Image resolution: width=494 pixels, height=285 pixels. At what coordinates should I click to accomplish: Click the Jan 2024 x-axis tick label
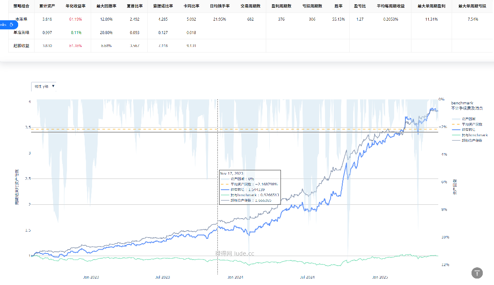236,277
